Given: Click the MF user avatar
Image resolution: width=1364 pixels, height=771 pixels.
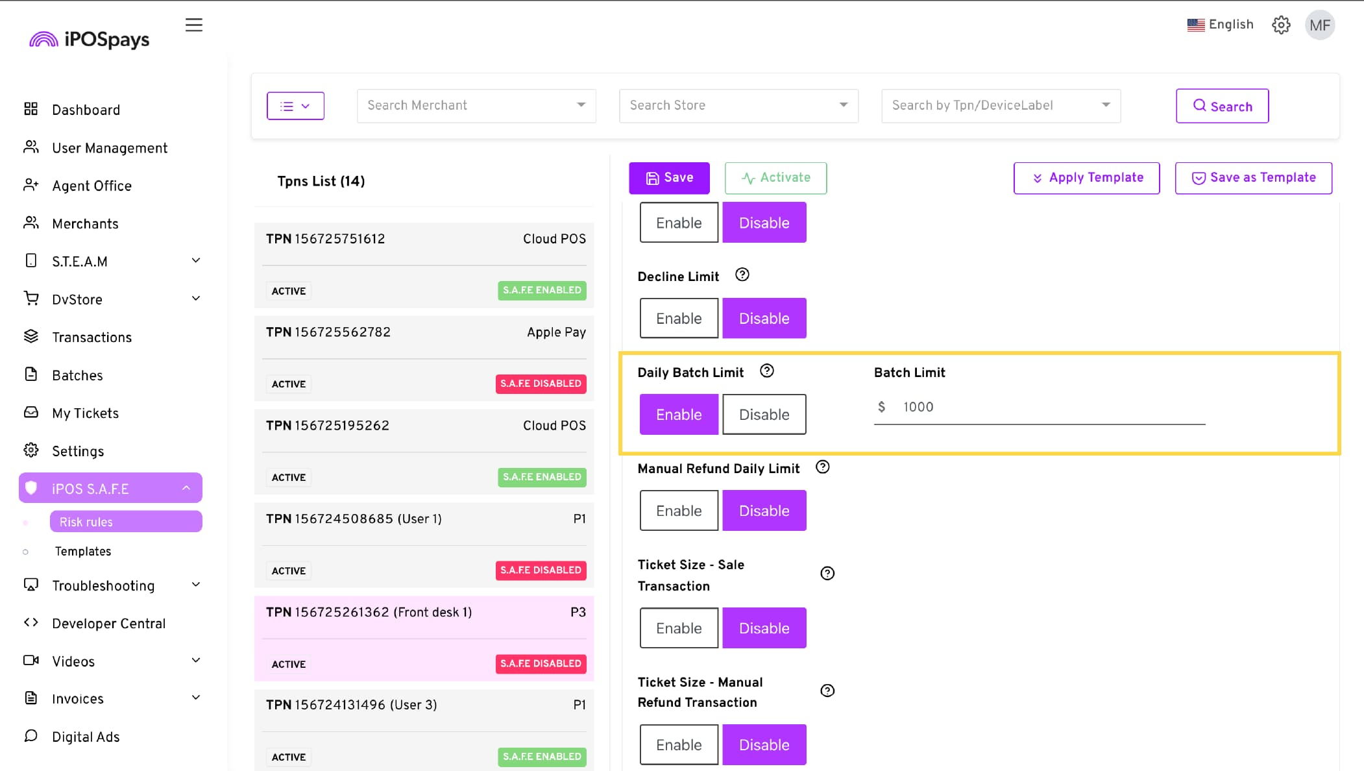Looking at the screenshot, I should tap(1320, 25).
